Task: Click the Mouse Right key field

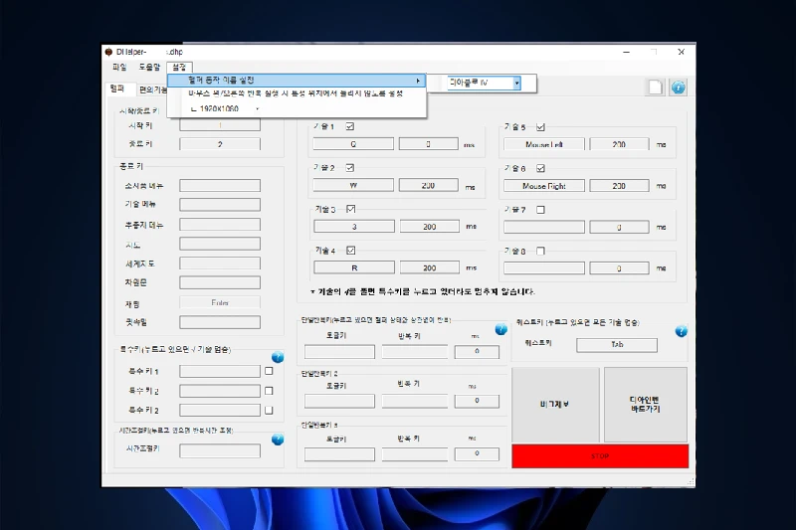Action: click(x=543, y=186)
